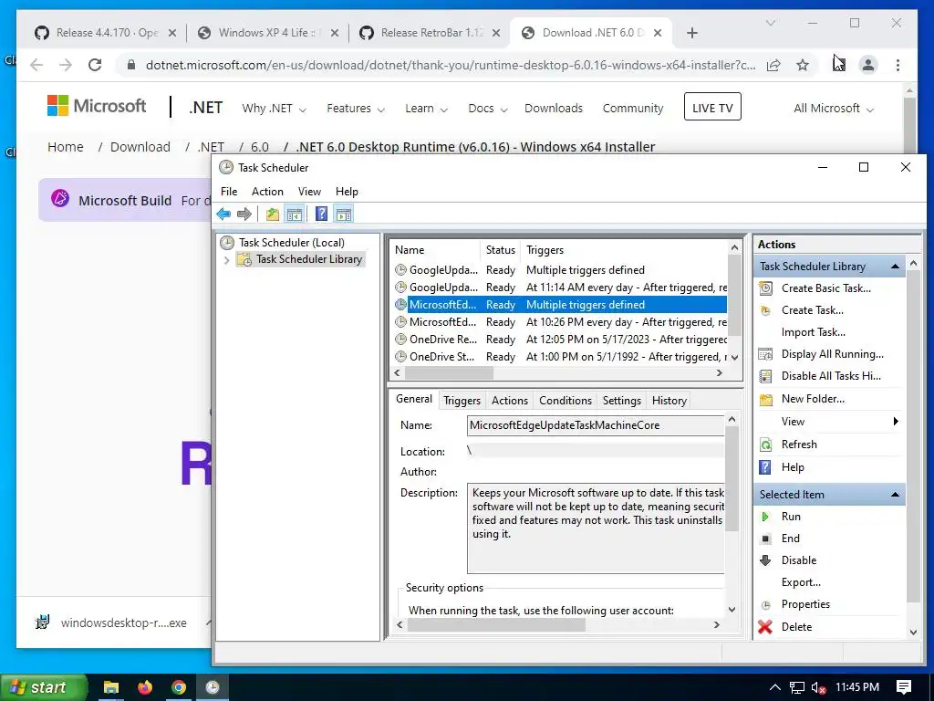
Task: Toggle the Show/Hide Console Tree toolbar icon
Action: 295,214
